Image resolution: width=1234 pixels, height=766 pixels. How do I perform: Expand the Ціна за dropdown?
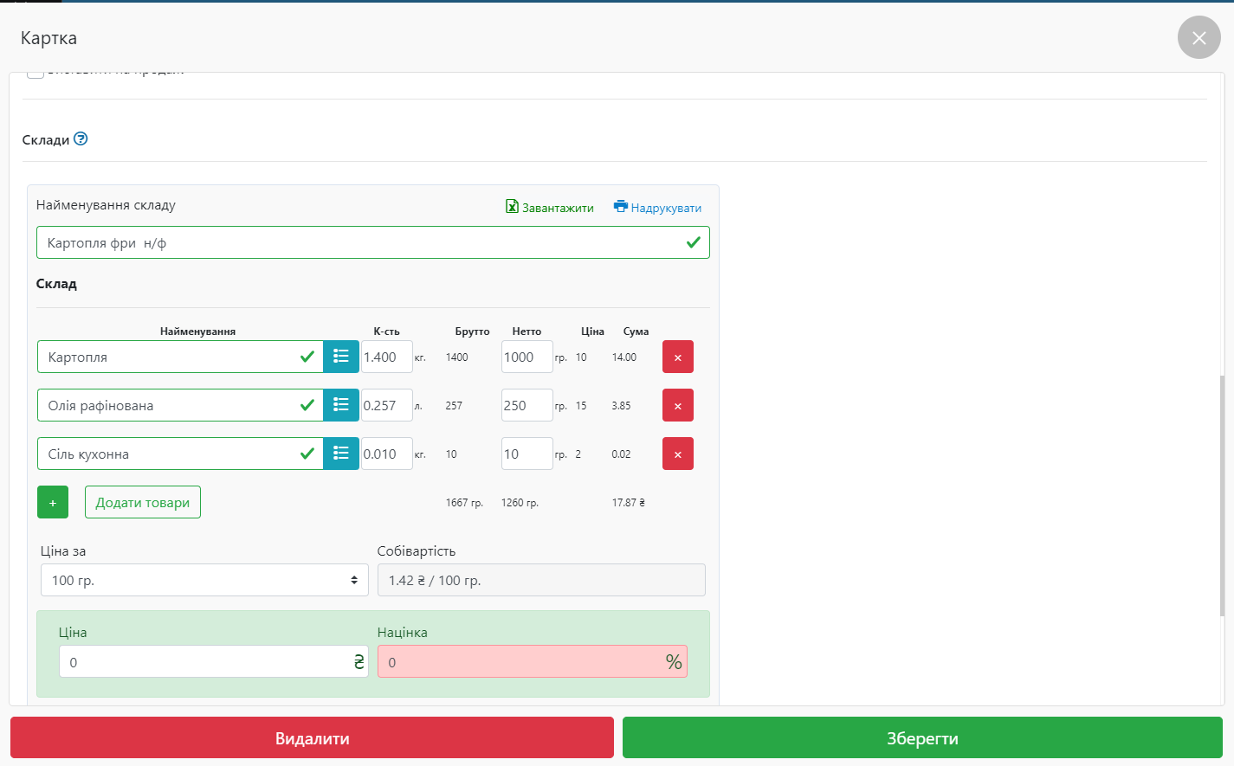[204, 580]
